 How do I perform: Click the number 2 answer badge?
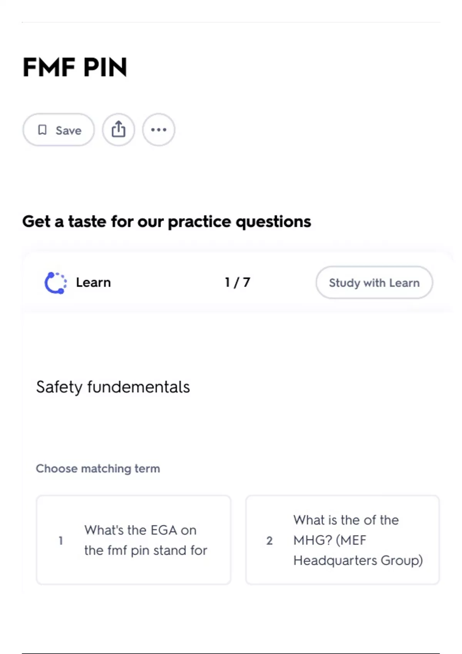[269, 541]
